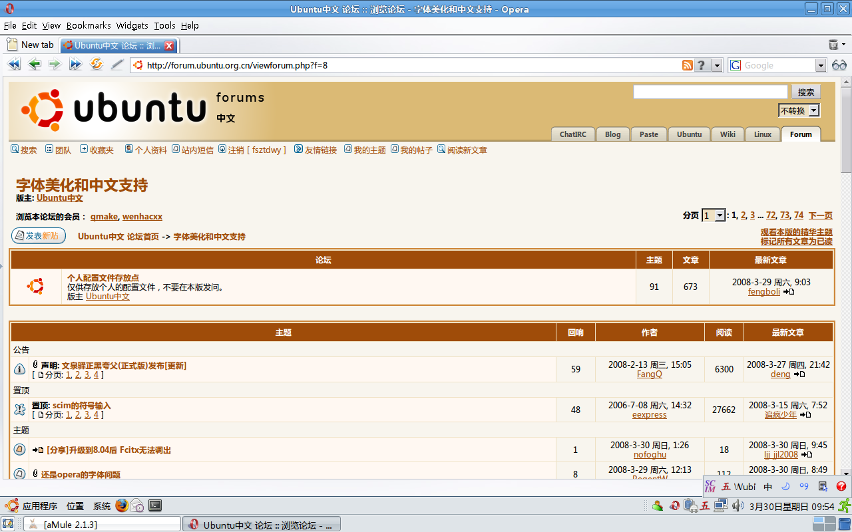Viewport: 852px width, 532px height.
Task: Click in the forum search text field
Action: [x=710, y=92]
